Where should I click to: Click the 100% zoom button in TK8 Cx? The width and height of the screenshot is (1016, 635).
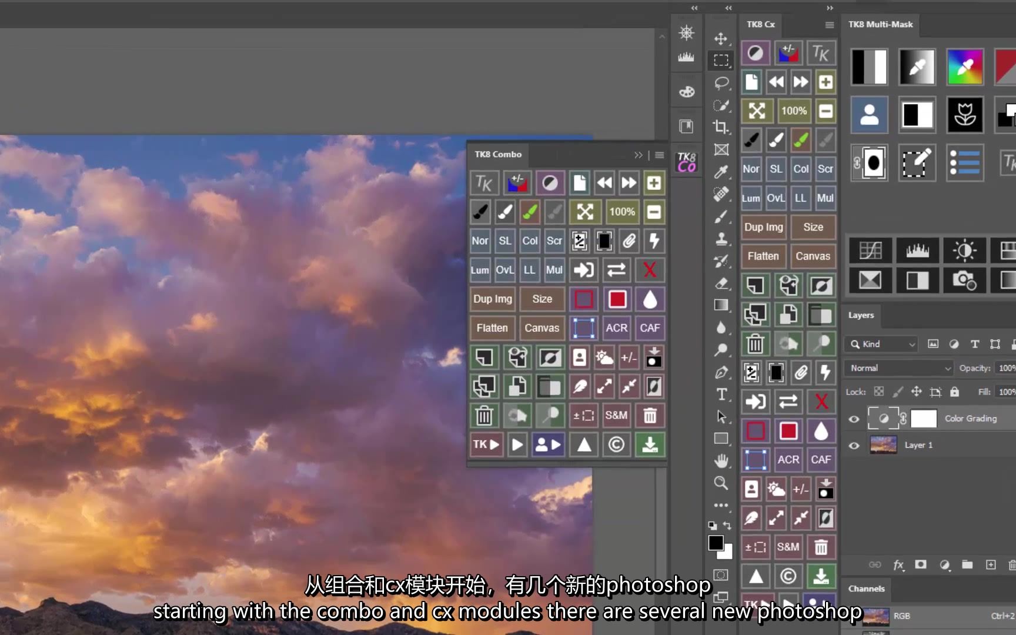pyautogui.click(x=794, y=111)
